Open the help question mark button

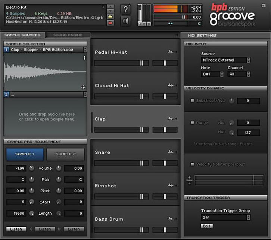[126, 9]
